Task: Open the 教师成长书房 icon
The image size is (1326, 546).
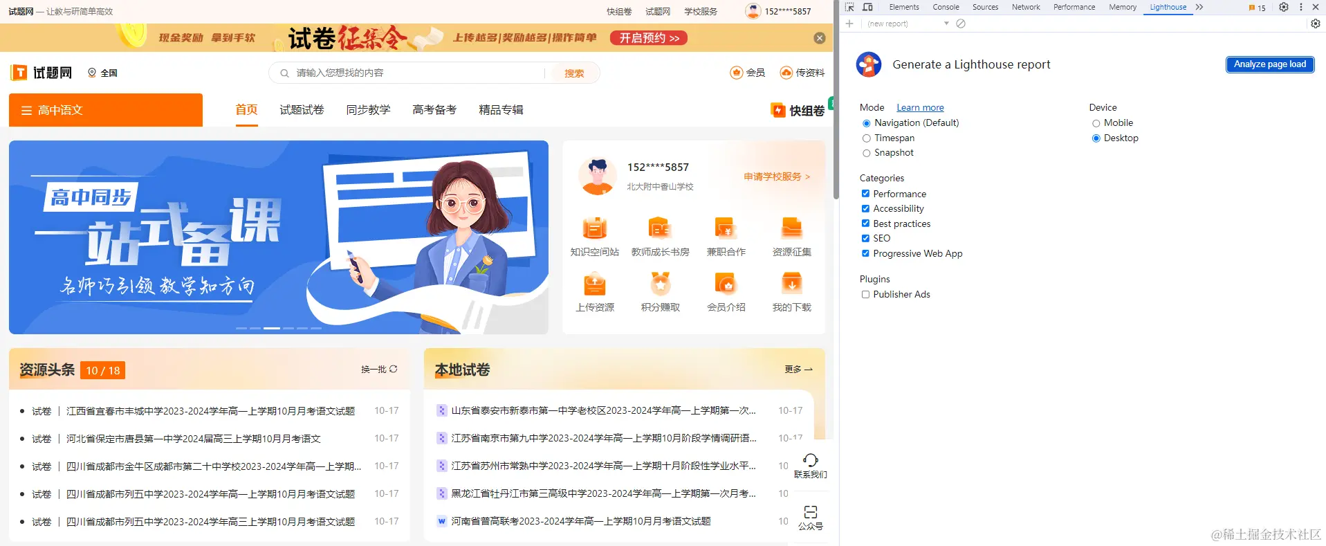Action: 660,228
